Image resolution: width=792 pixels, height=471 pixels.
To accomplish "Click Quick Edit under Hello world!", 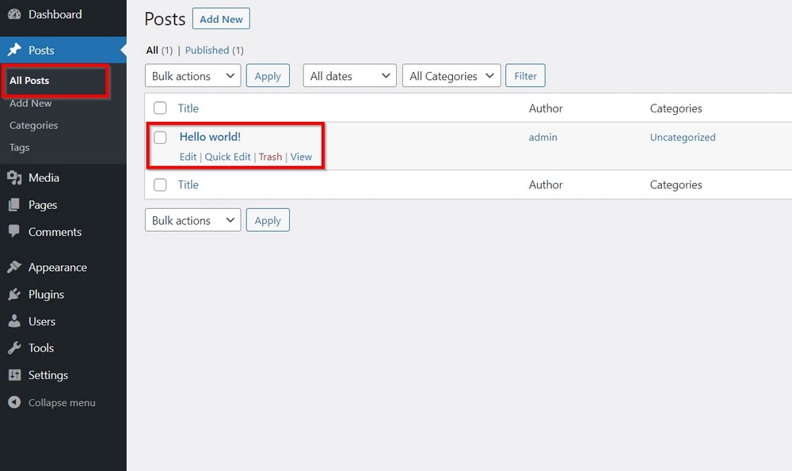I will pos(227,157).
